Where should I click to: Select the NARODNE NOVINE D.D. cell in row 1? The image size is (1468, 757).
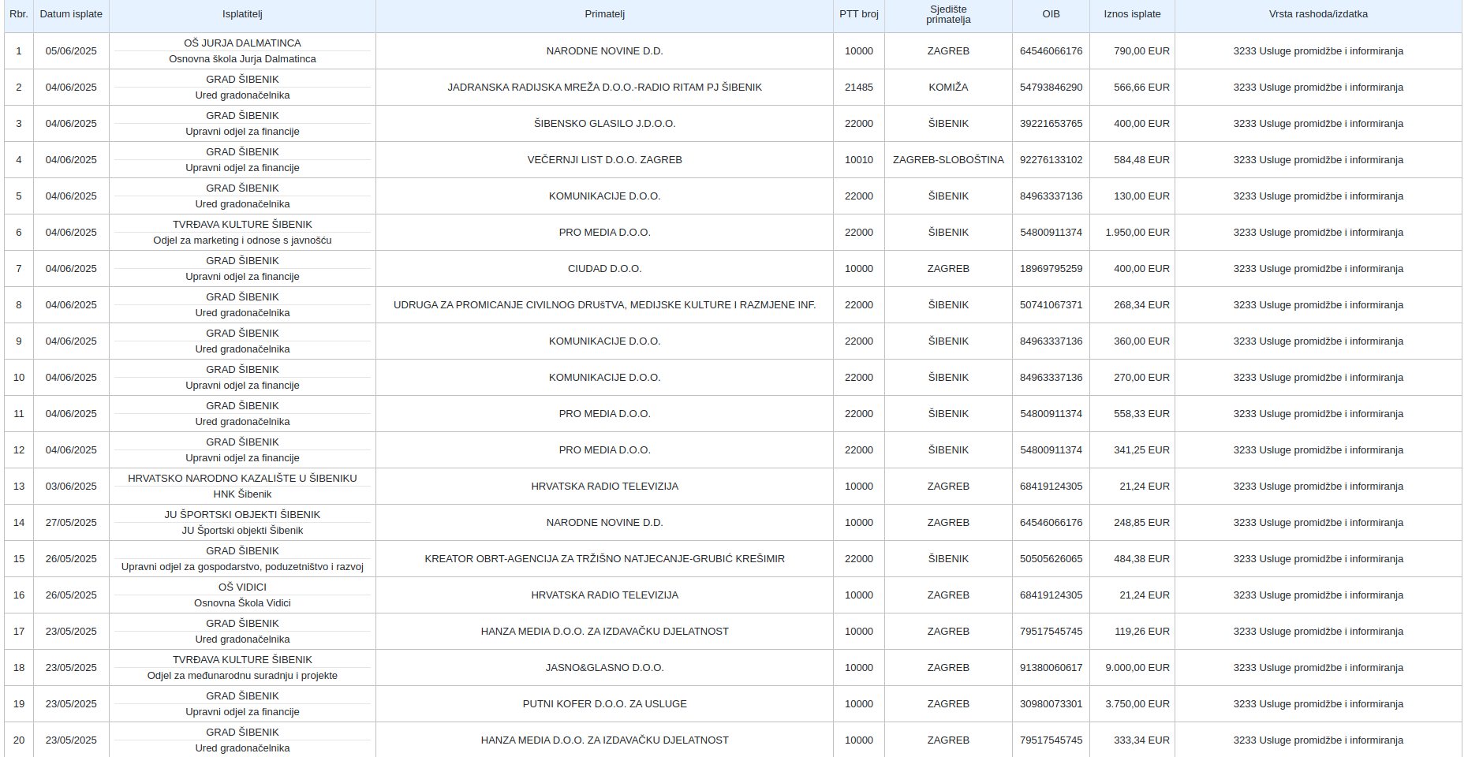pyautogui.click(x=604, y=51)
